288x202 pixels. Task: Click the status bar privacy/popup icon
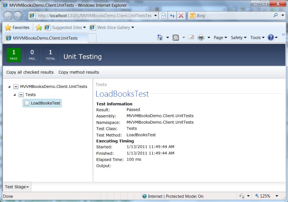(242, 196)
